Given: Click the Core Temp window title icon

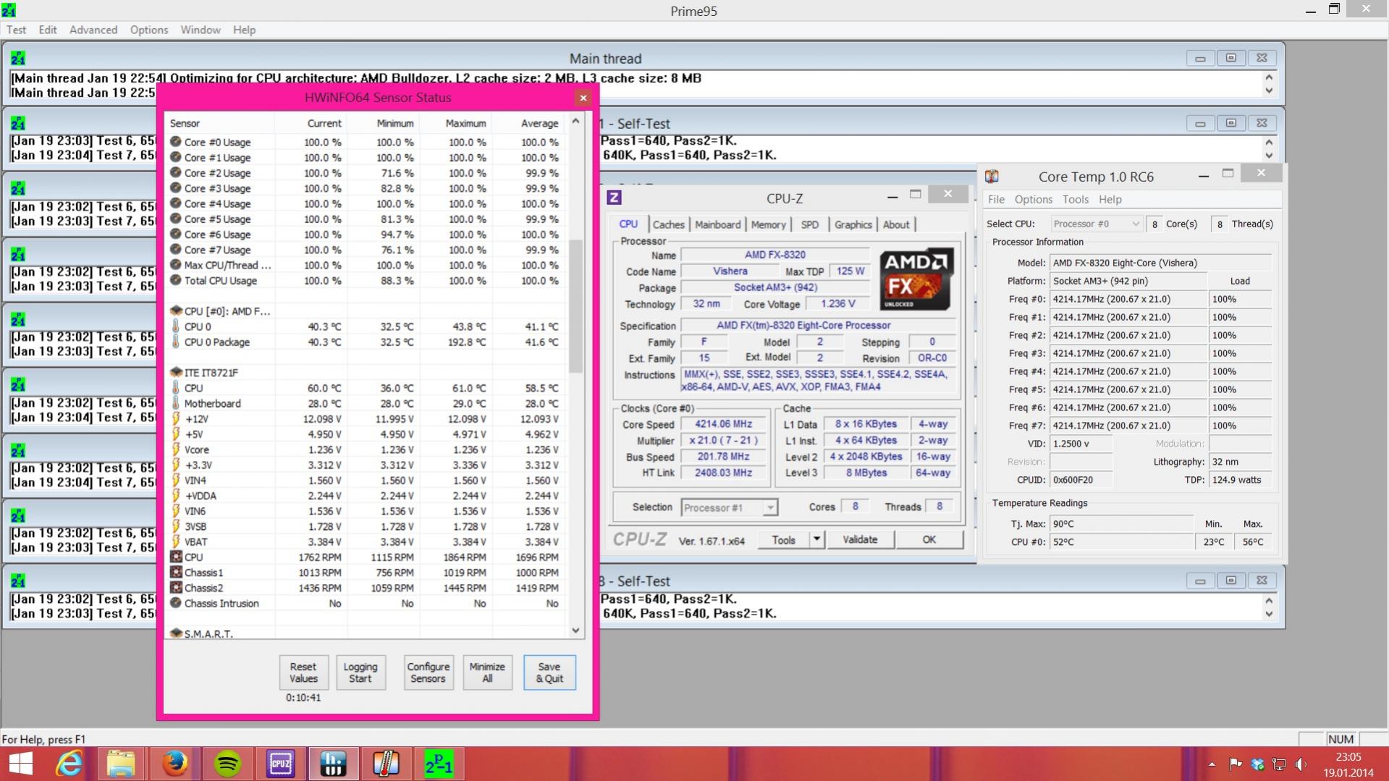Looking at the screenshot, I should (992, 177).
